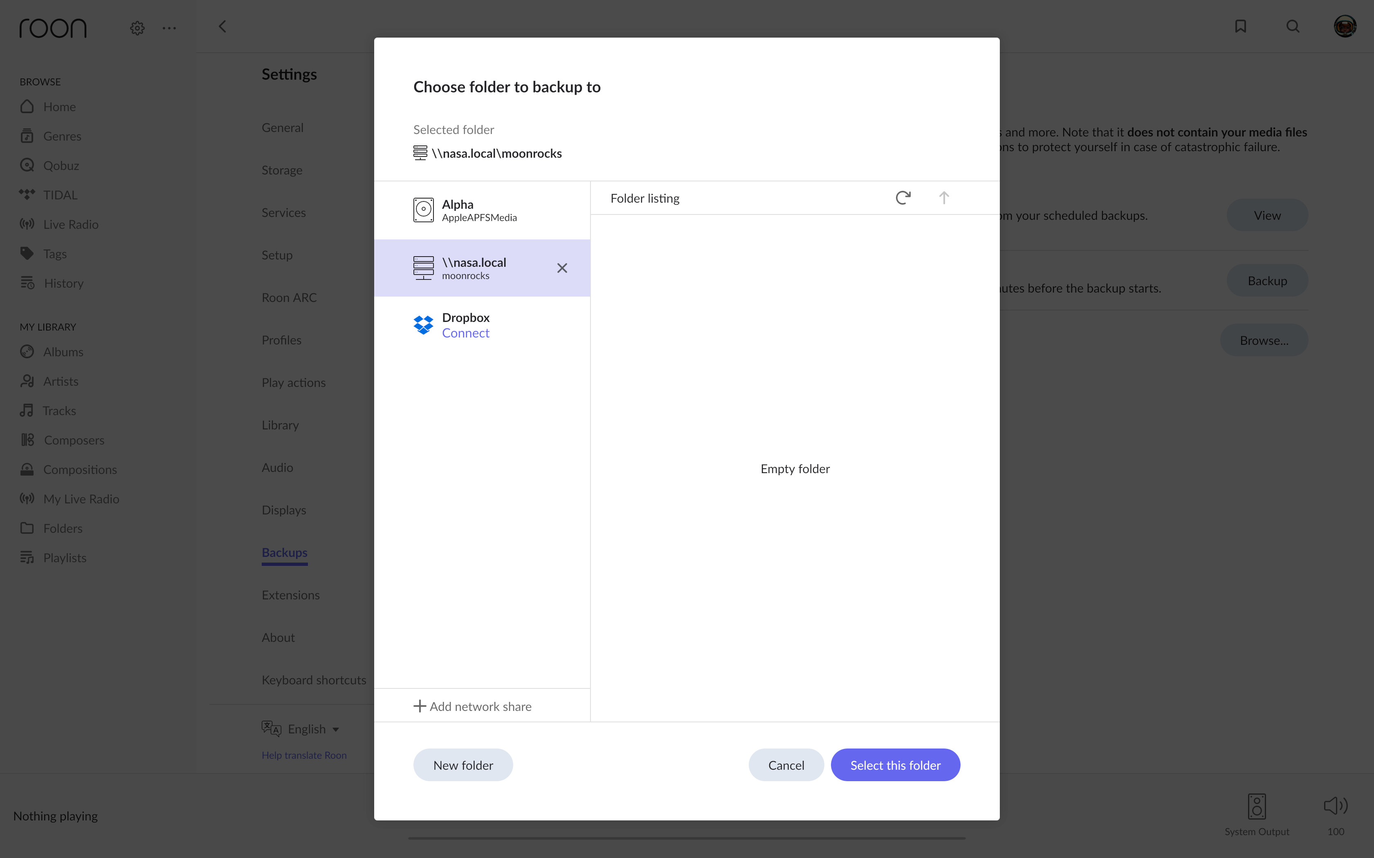1374x858 pixels.
Task: Go back with the left chevron arrow
Action: coord(222,27)
